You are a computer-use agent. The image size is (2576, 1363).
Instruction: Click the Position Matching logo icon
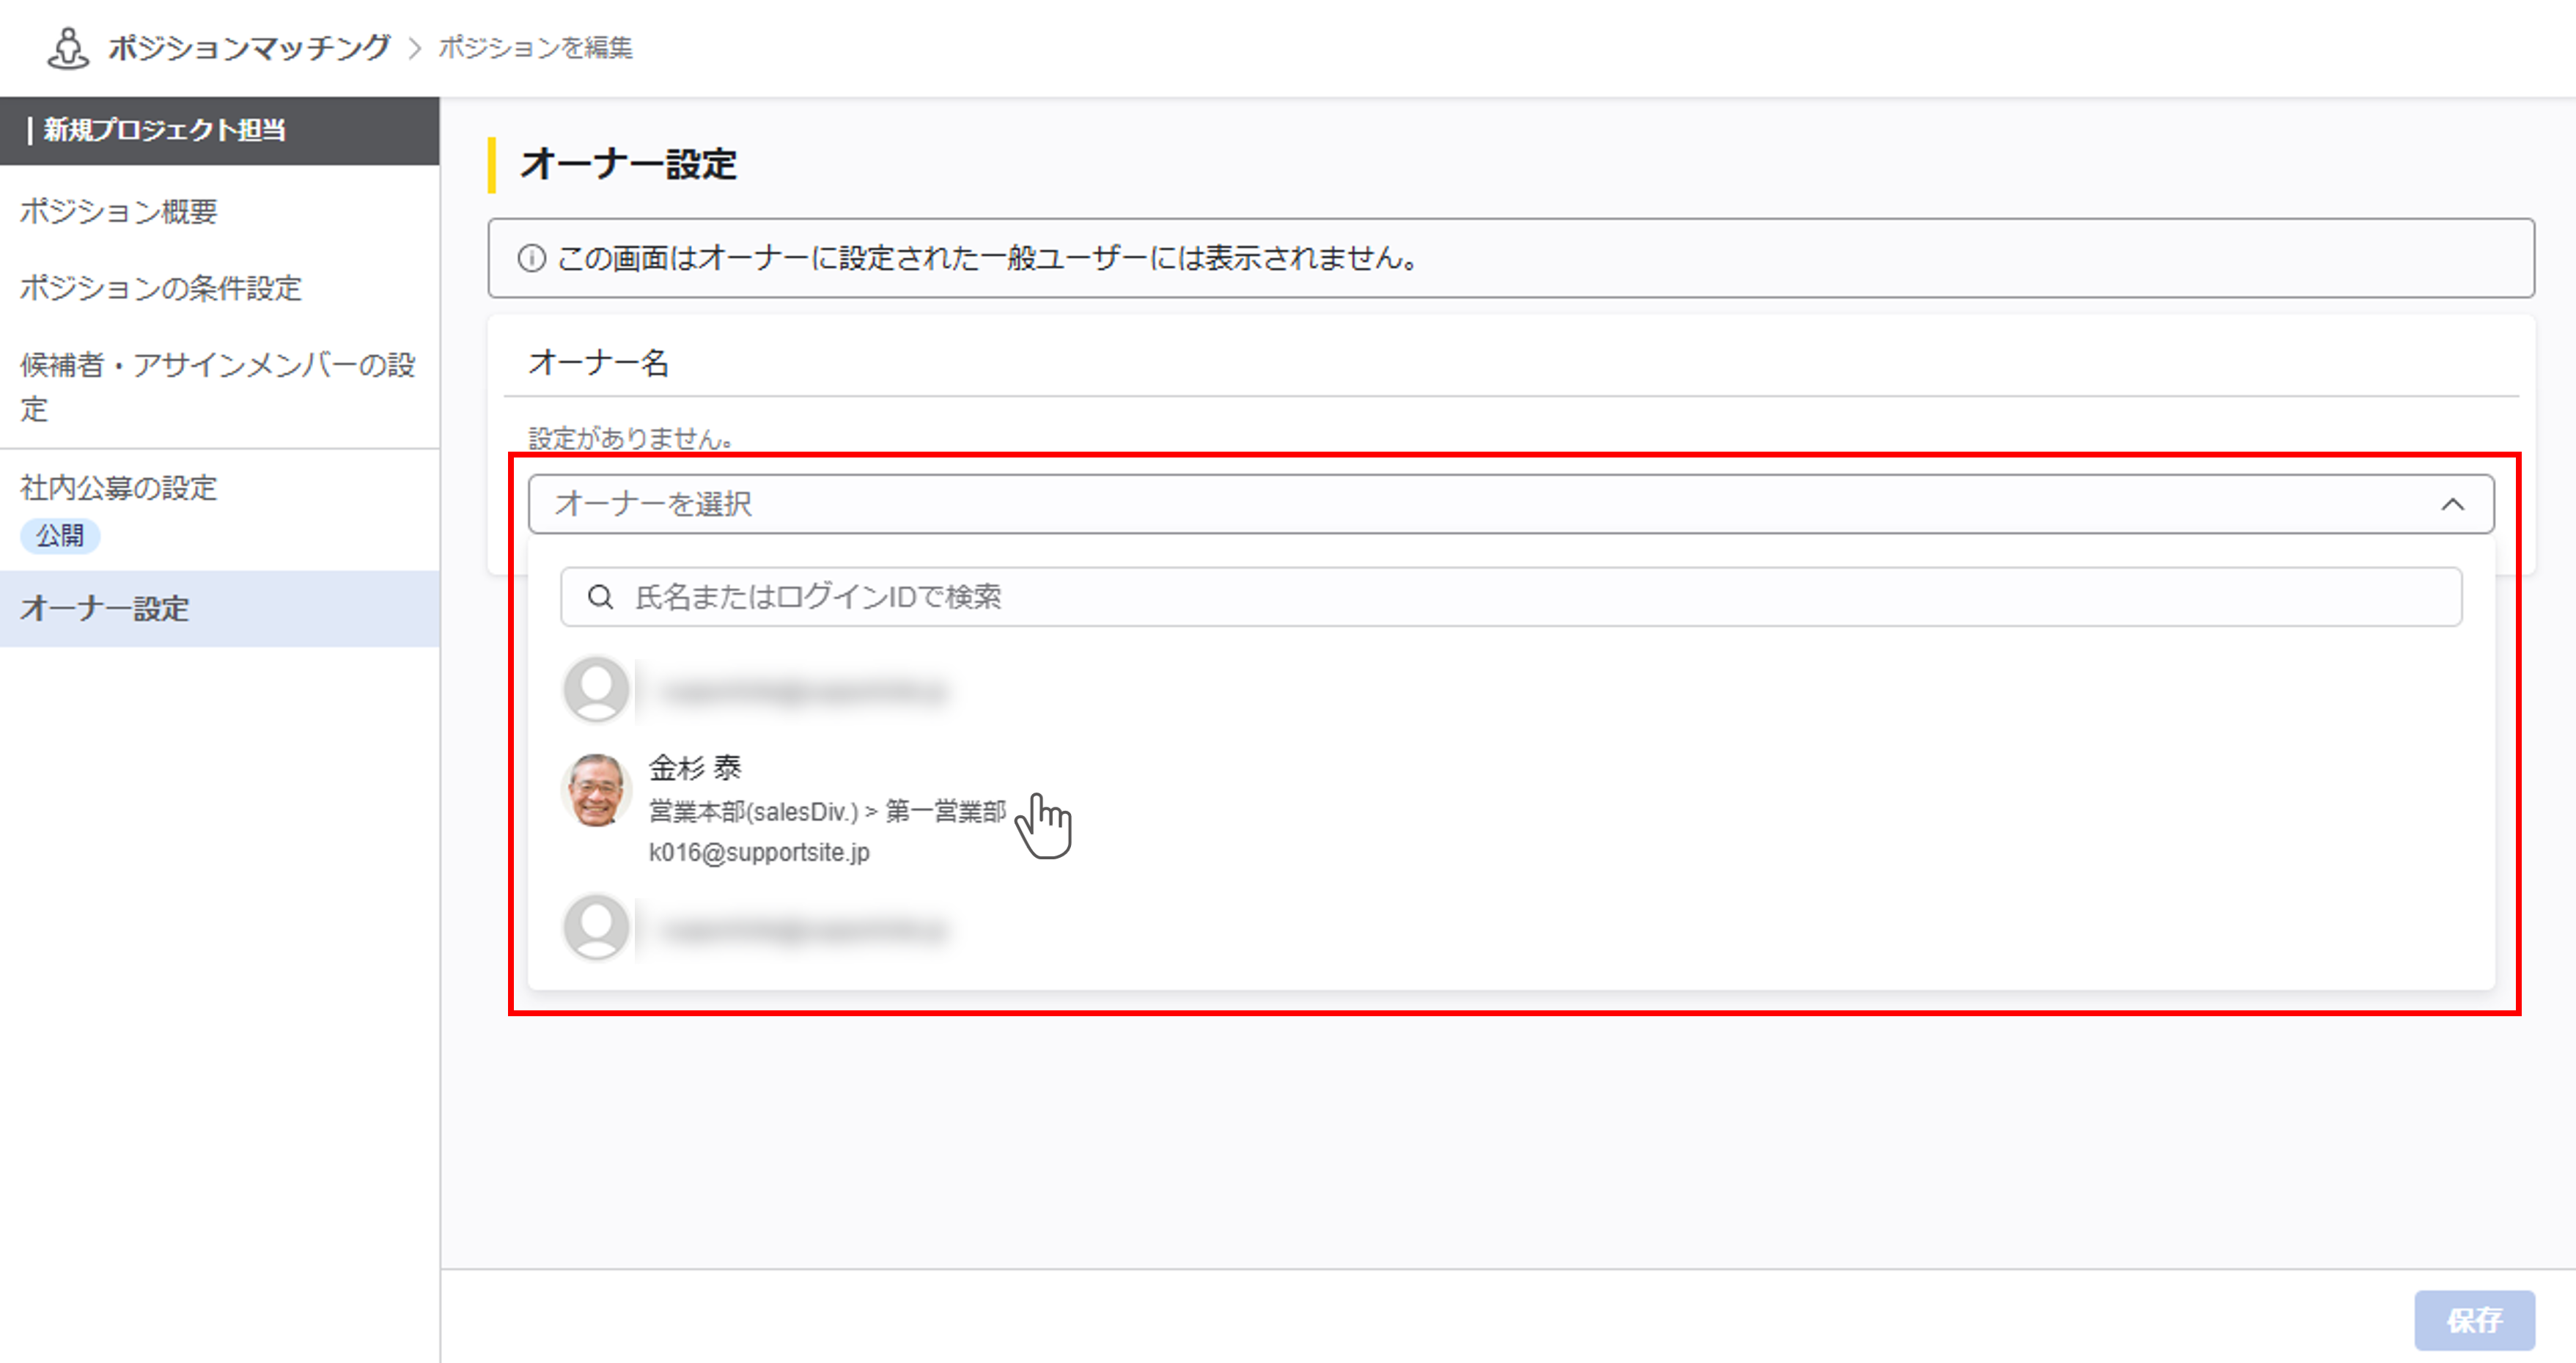click(x=68, y=48)
